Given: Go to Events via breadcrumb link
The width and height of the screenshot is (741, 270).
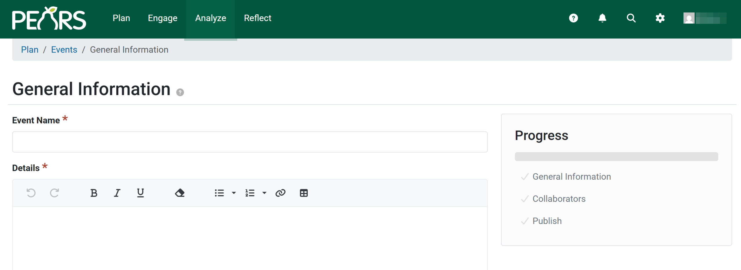Looking at the screenshot, I should coord(64,50).
